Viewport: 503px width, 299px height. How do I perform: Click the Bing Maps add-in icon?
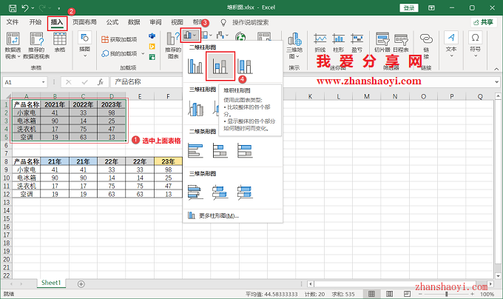pyautogui.click(x=152, y=47)
